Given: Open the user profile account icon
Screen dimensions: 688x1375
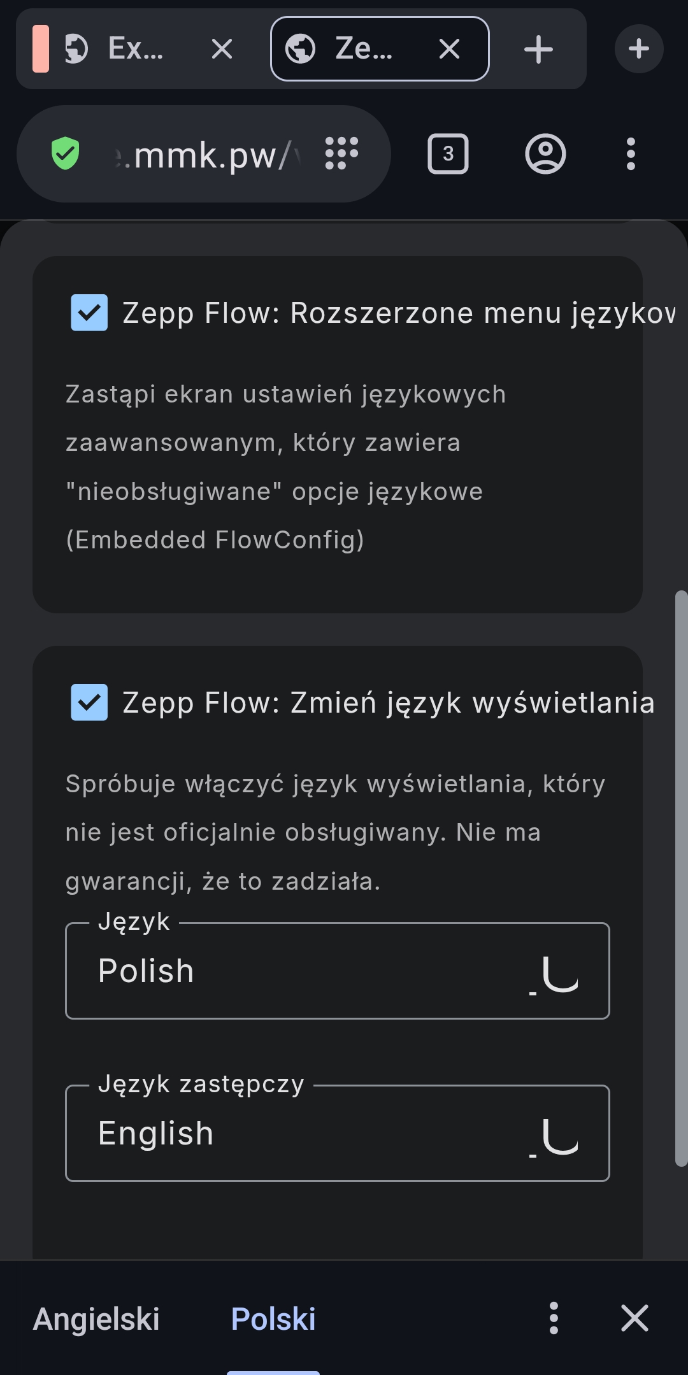Looking at the screenshot, I should click(x=545, y=154).
